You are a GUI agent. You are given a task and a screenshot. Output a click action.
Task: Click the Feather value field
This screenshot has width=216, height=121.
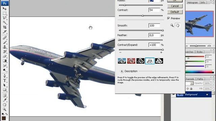pos(154,35)
